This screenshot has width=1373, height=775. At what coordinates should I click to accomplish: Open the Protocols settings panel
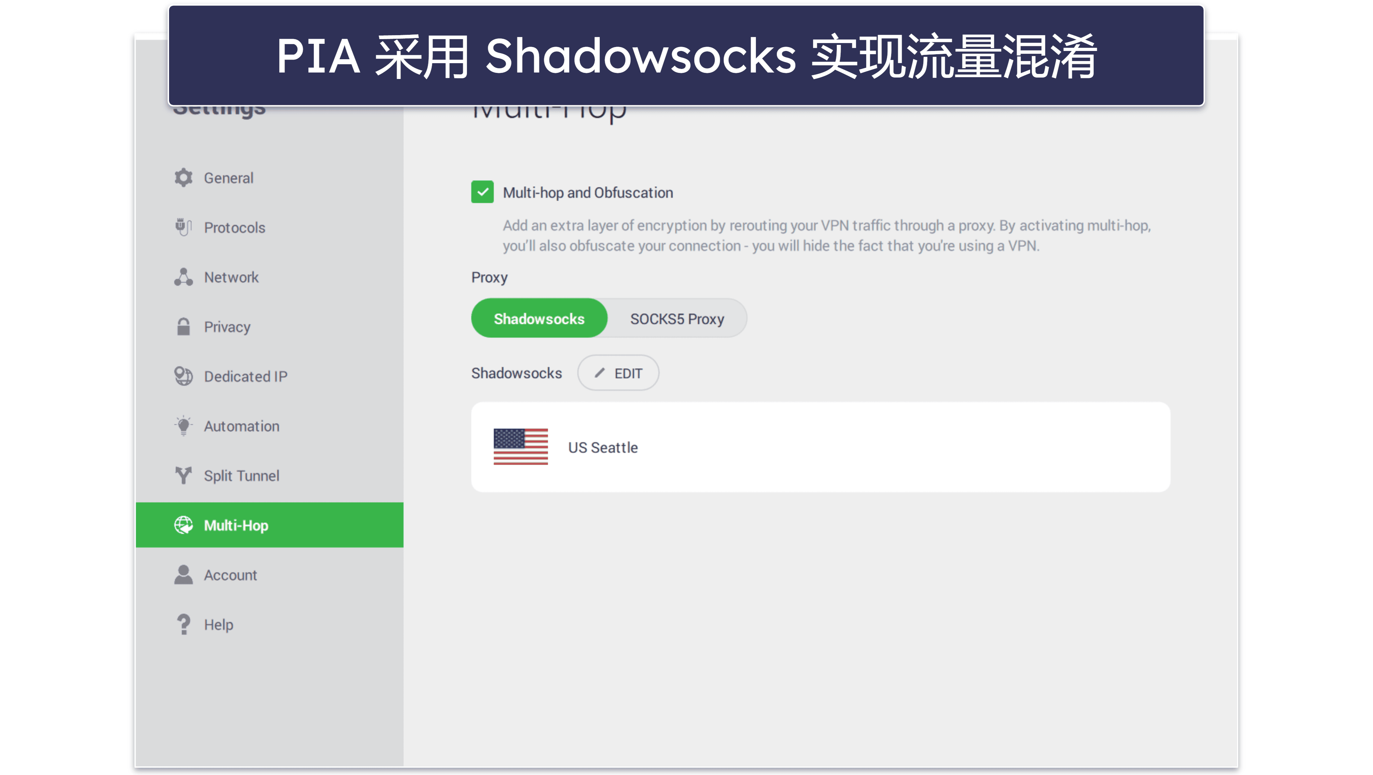pos(235,227)
